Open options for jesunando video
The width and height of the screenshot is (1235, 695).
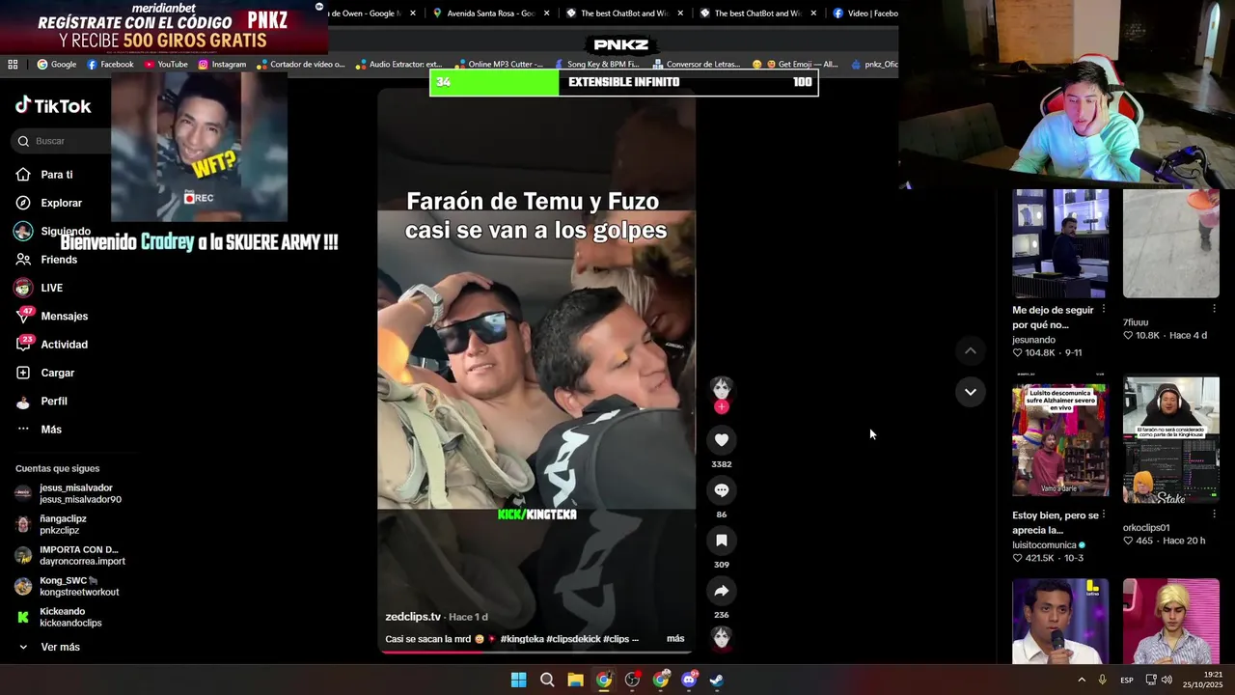[x=1104, y=309]
